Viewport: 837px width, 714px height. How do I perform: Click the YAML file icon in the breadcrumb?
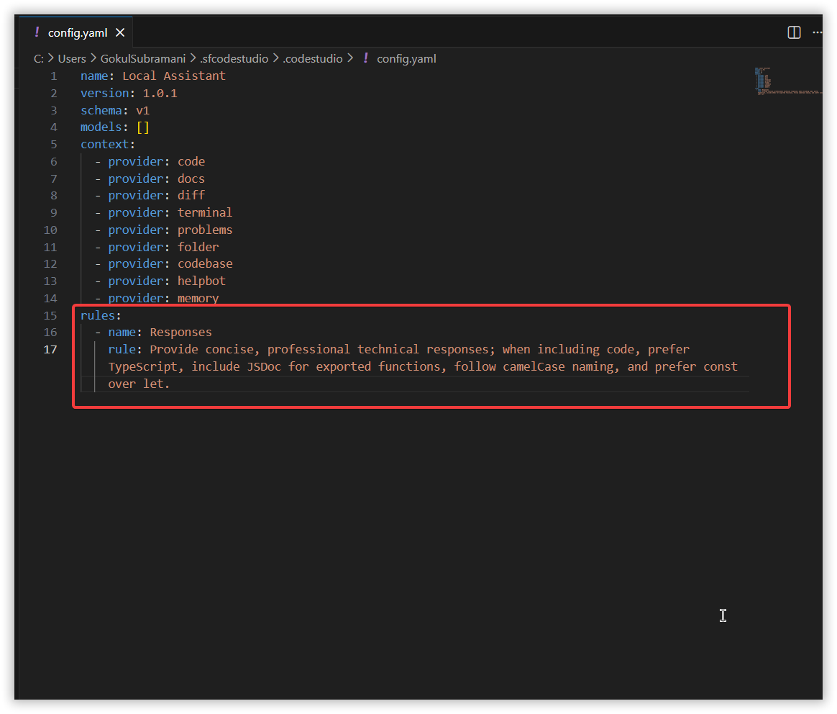[x=366, y=58]
